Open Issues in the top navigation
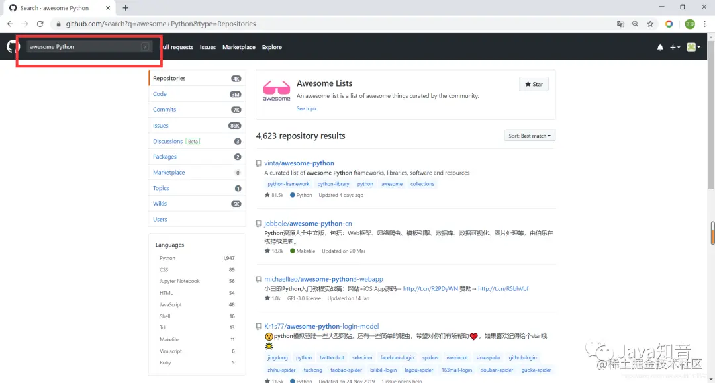The height and width of the screenshot is (383, 715). pos(207,47)
